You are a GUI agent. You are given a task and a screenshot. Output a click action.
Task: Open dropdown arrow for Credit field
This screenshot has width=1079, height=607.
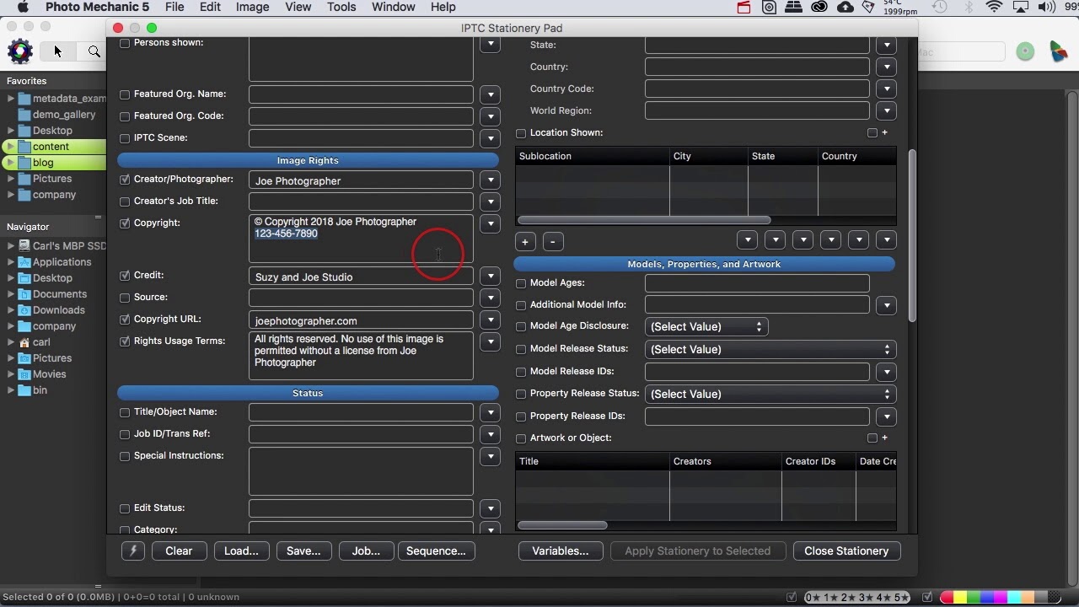(491, 277)
